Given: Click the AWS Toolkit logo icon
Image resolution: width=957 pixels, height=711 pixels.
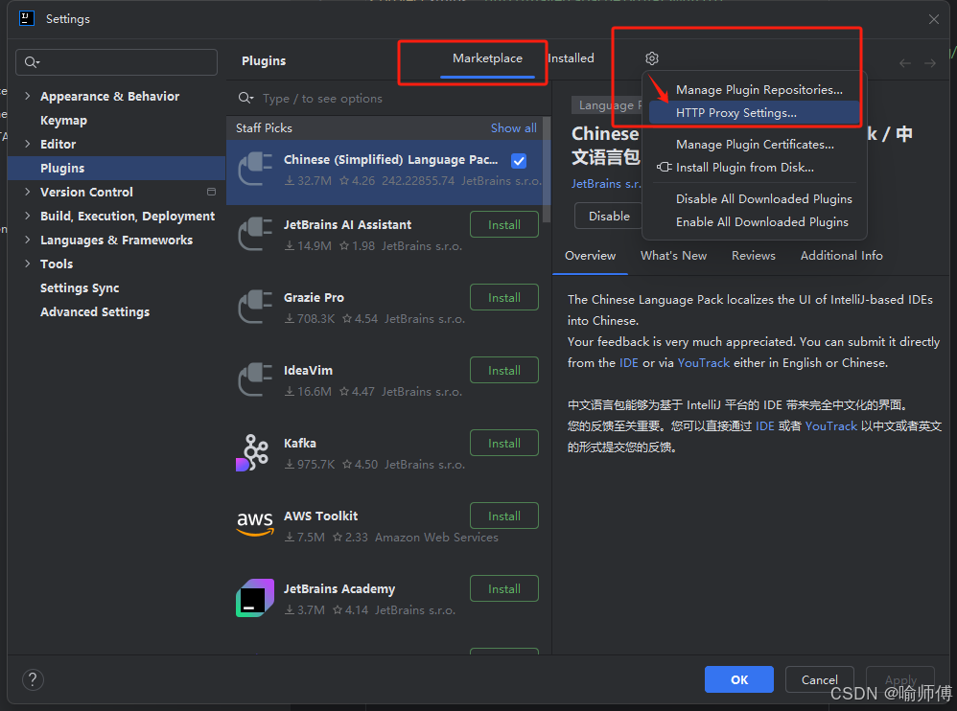Looking at the screenshot, I should click(x=255, y=524).
